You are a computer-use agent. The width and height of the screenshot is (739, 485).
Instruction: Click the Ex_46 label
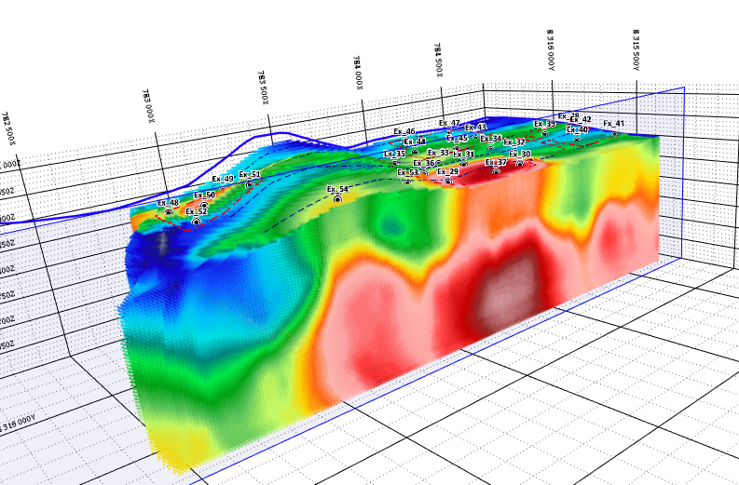point(404,131)
